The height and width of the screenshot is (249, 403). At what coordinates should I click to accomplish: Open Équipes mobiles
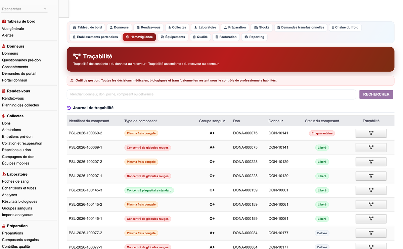(15, 164)
